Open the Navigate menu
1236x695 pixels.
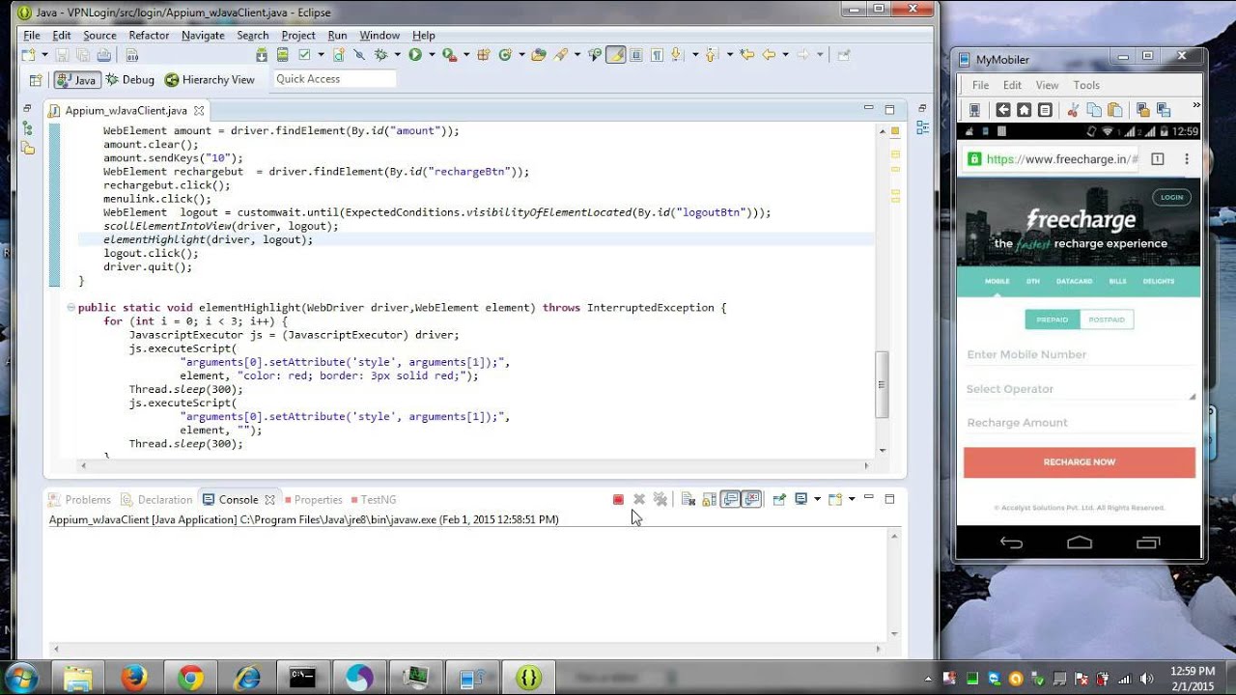pos(203,35)
